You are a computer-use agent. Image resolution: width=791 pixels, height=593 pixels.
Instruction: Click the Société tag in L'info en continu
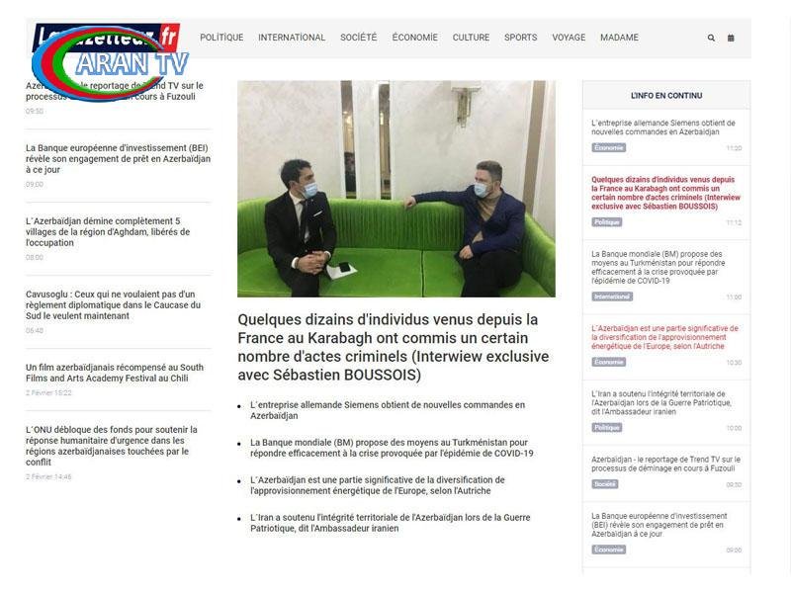click(x=605, y=484)
